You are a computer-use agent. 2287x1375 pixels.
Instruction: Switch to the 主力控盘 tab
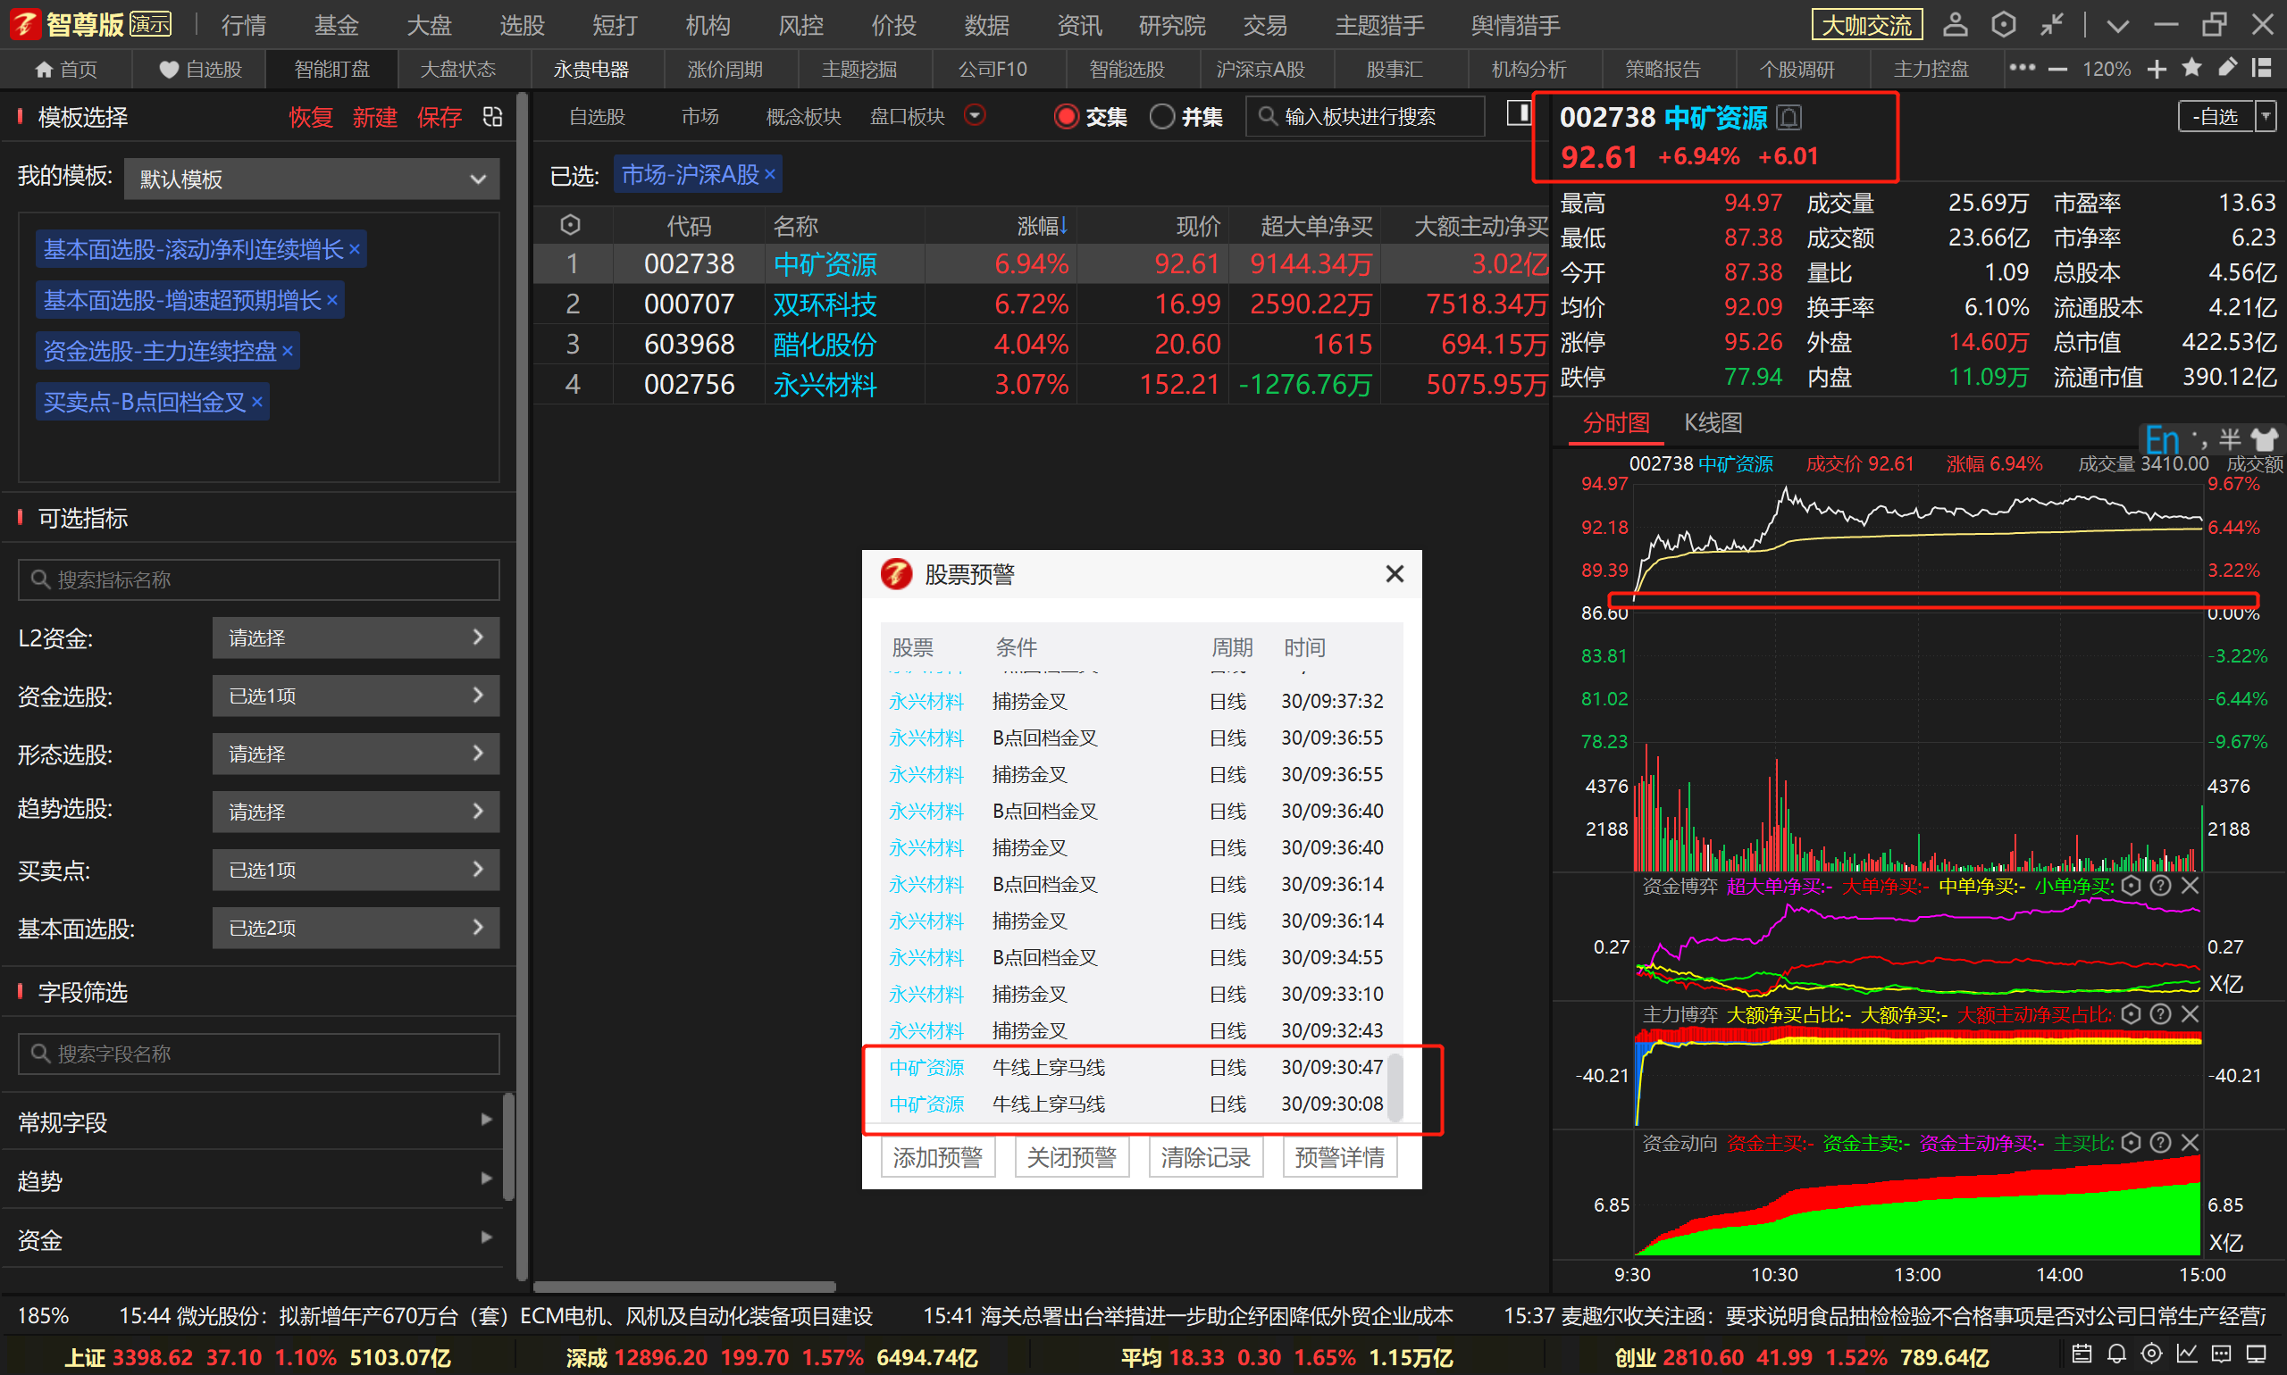(1931, 70)
